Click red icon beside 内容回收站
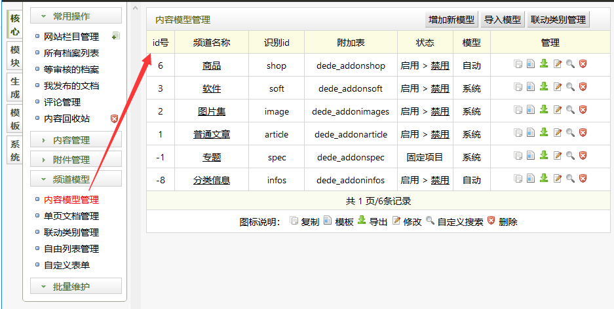Screen dimensions: 614x309 [x=114, y=118]
